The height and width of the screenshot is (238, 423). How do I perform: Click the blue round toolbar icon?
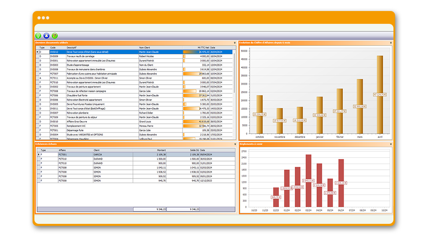[x=46, y=36]
